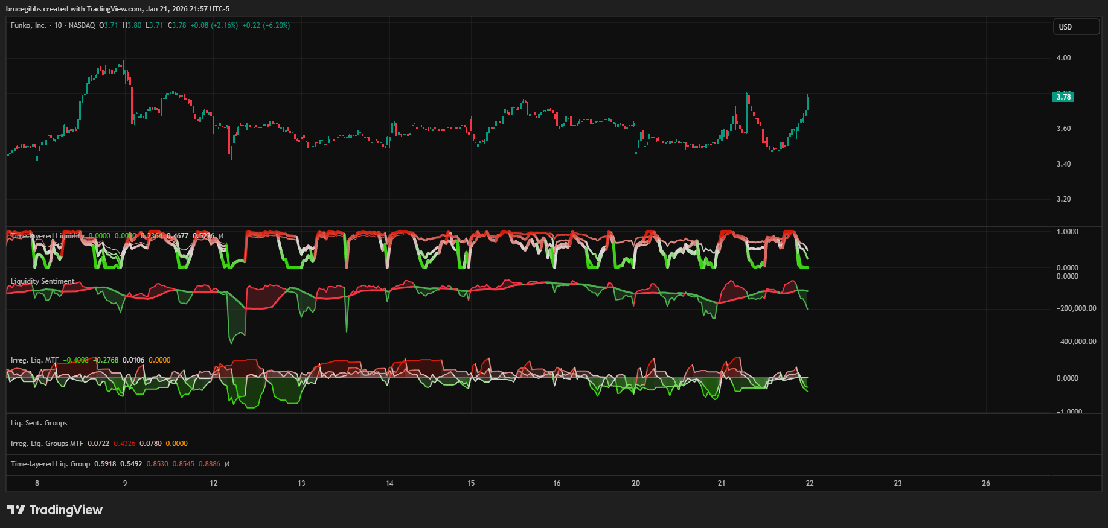Click the Time-layered Liq. Group legend name
The width and height of the screenshot is (1108, 528).
50,464
